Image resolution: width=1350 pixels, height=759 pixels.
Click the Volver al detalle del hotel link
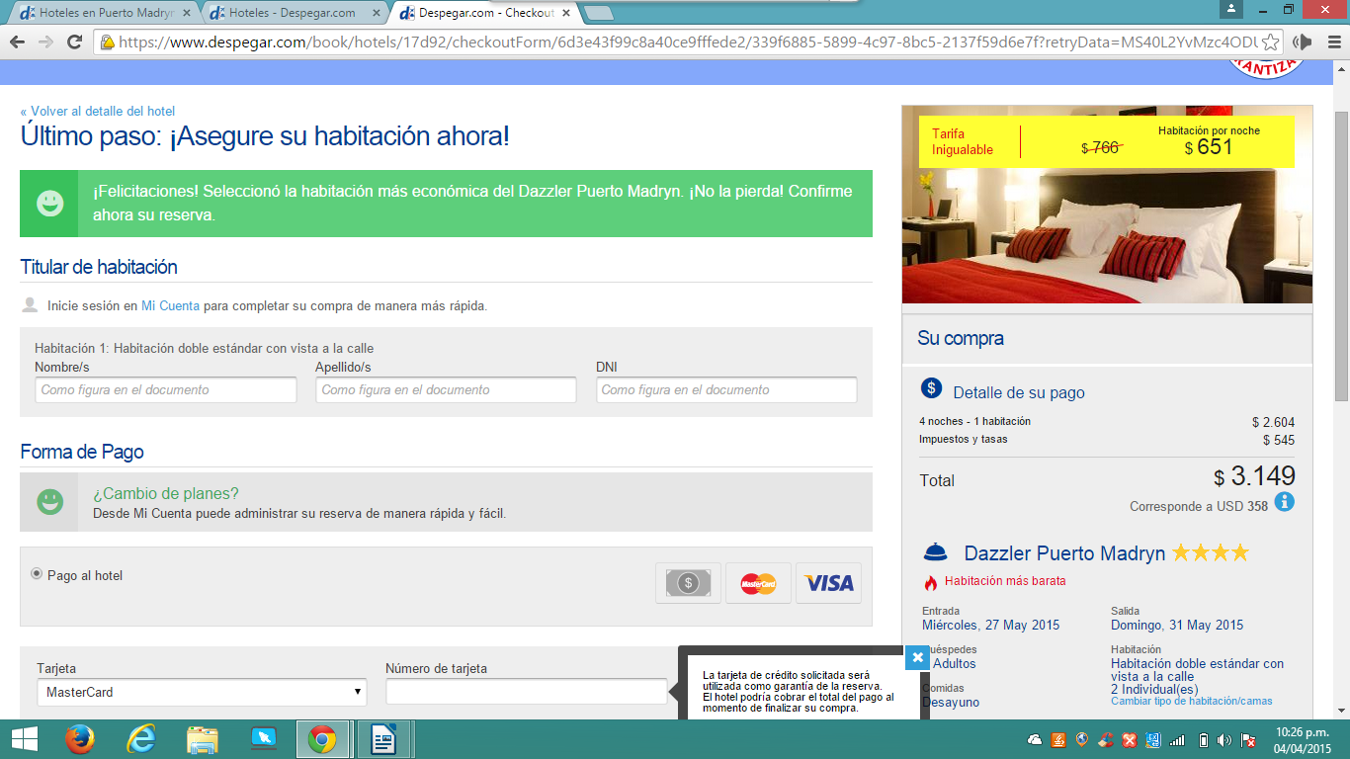[98, 112]
